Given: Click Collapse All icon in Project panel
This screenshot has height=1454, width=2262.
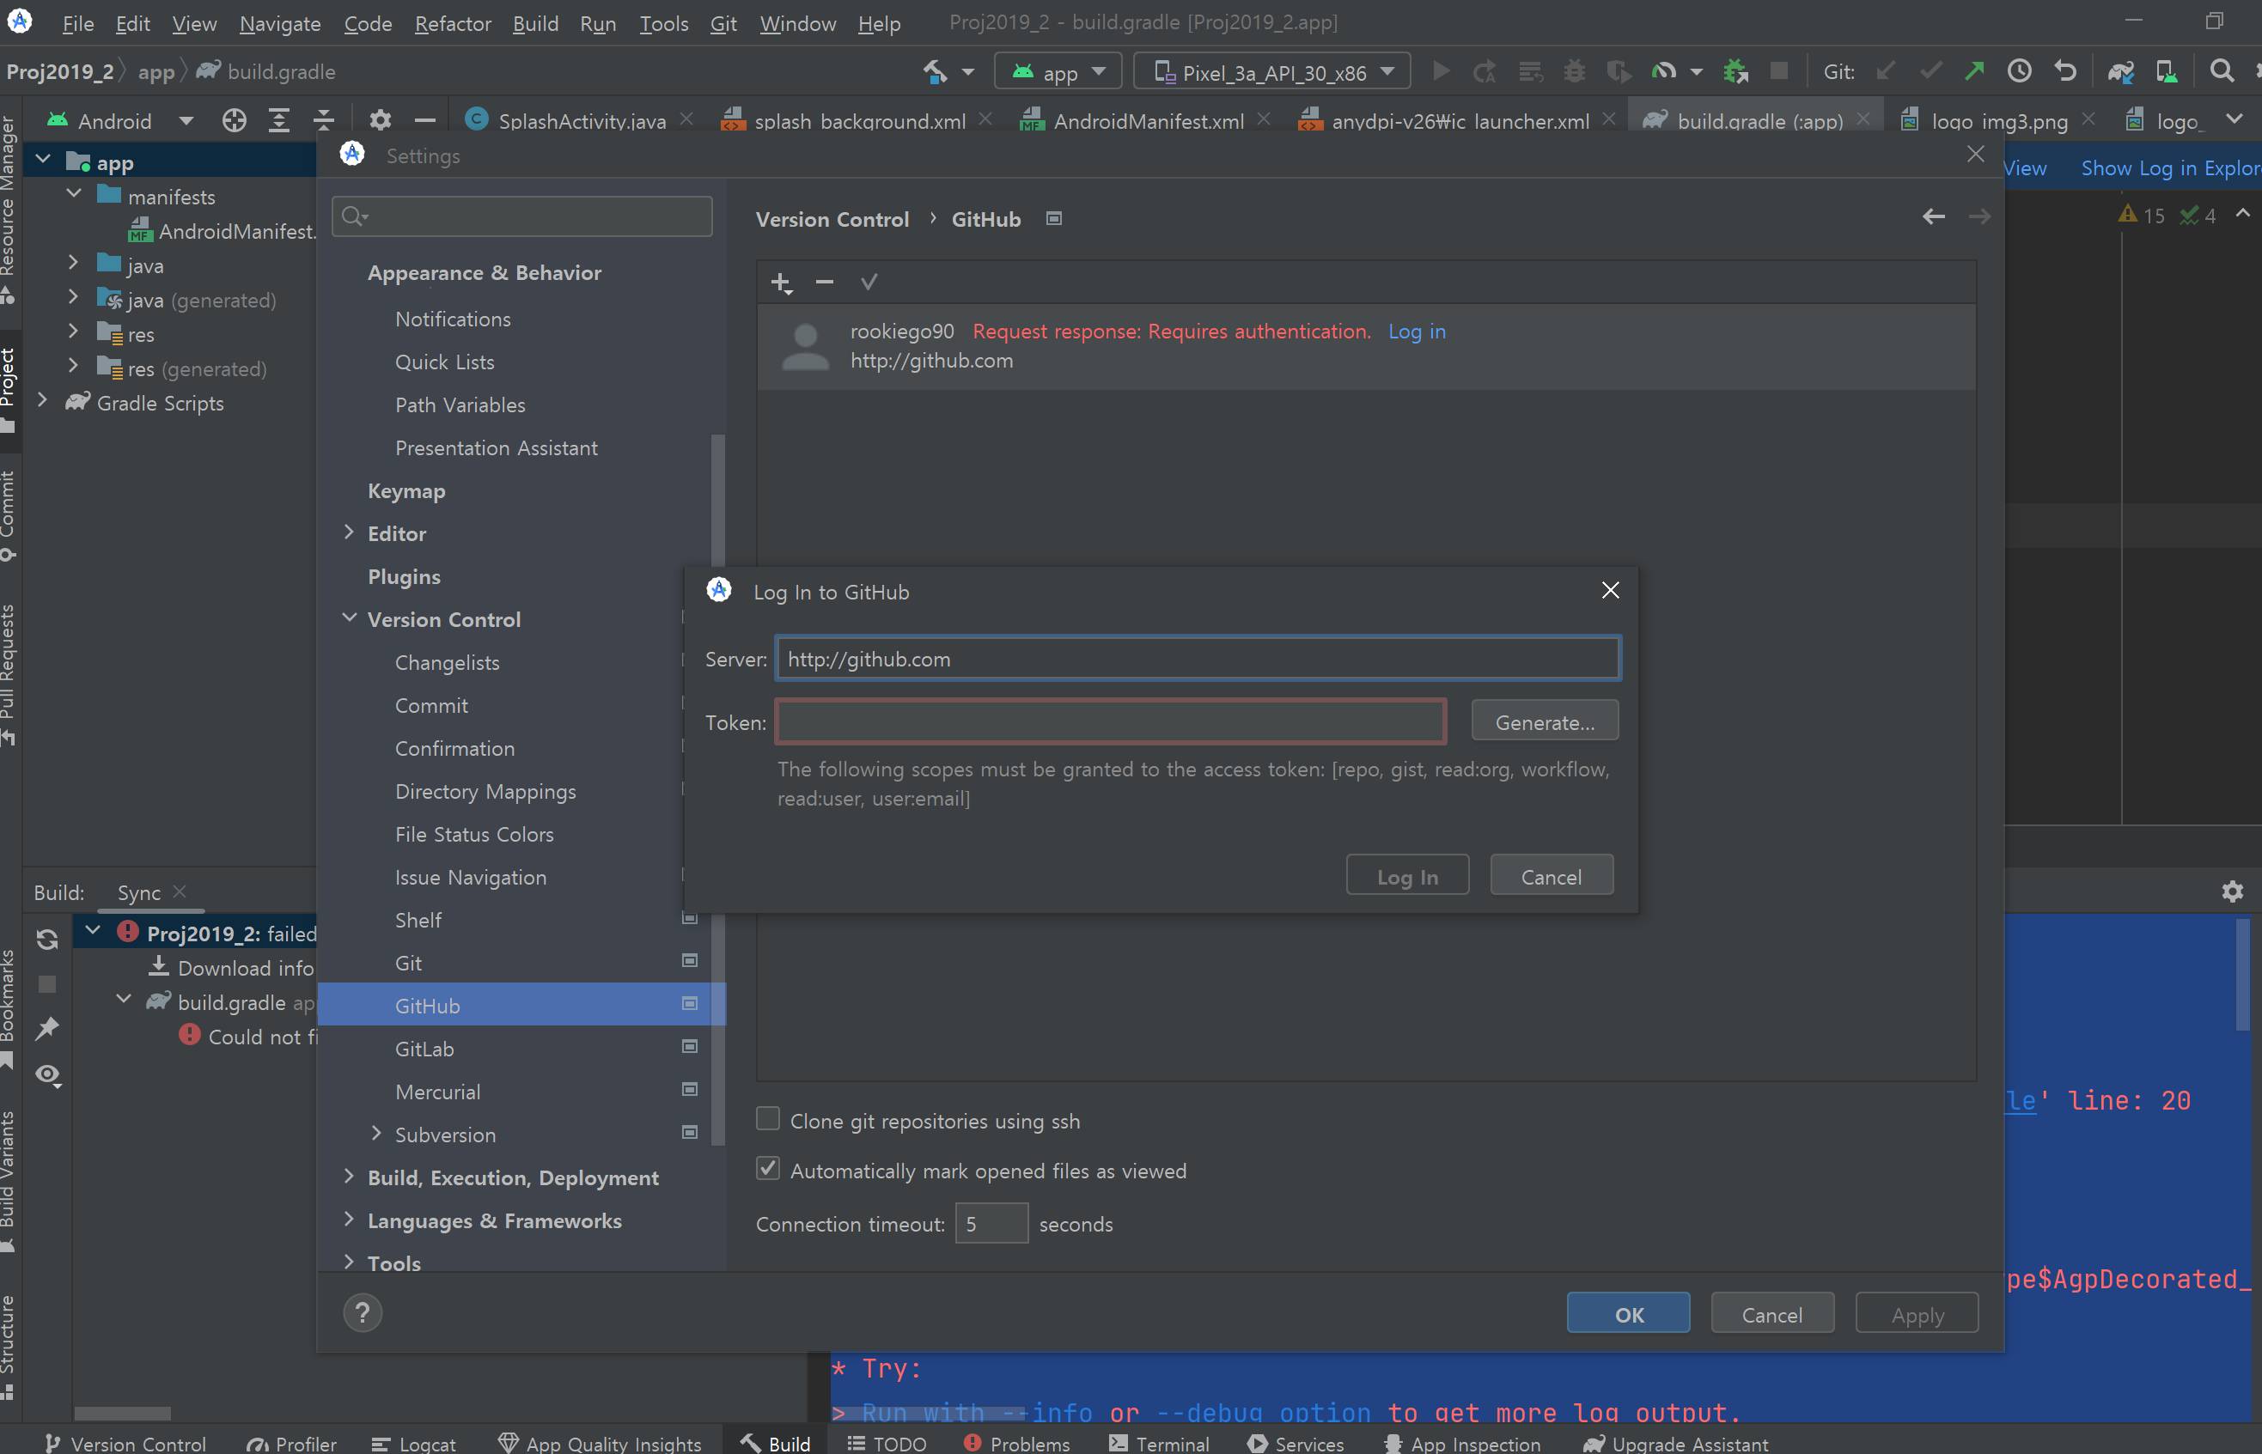Looking at the screenshot, I should click(323, 121).
